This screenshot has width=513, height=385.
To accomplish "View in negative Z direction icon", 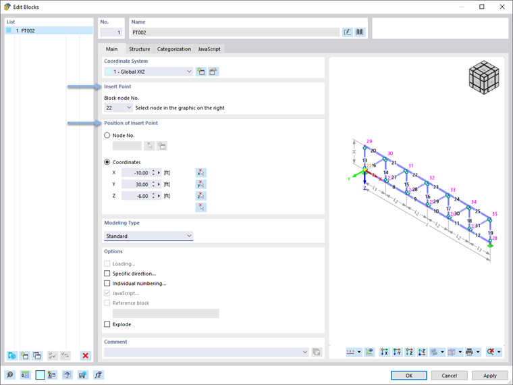I will (422, 352).
